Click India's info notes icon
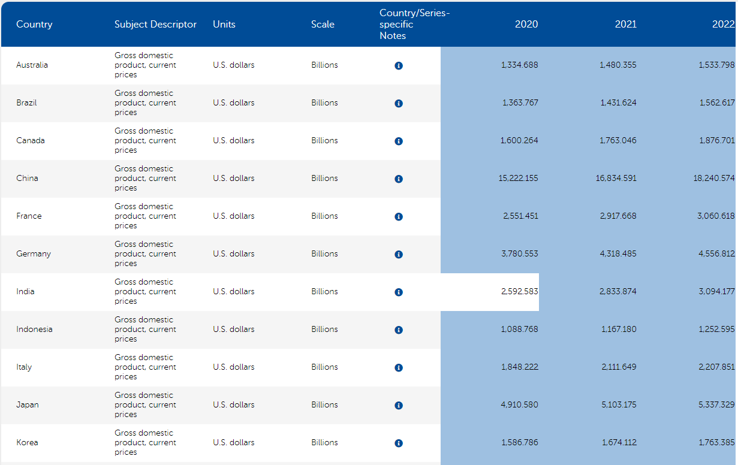738x465 pixels. (399, 292)
